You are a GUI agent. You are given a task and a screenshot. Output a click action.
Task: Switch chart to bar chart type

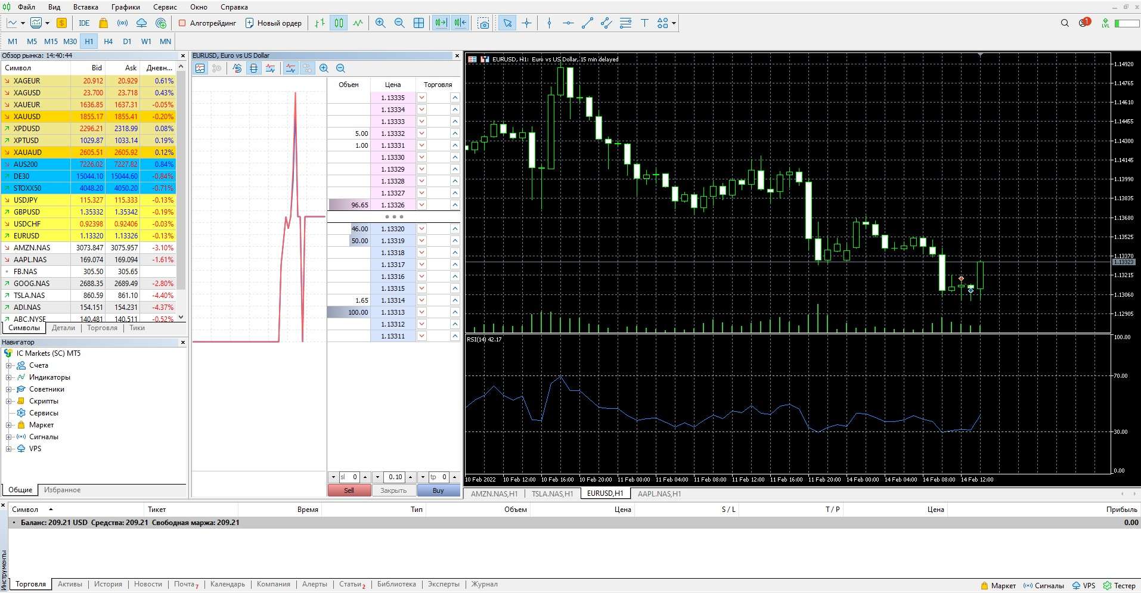pos(320,23)
